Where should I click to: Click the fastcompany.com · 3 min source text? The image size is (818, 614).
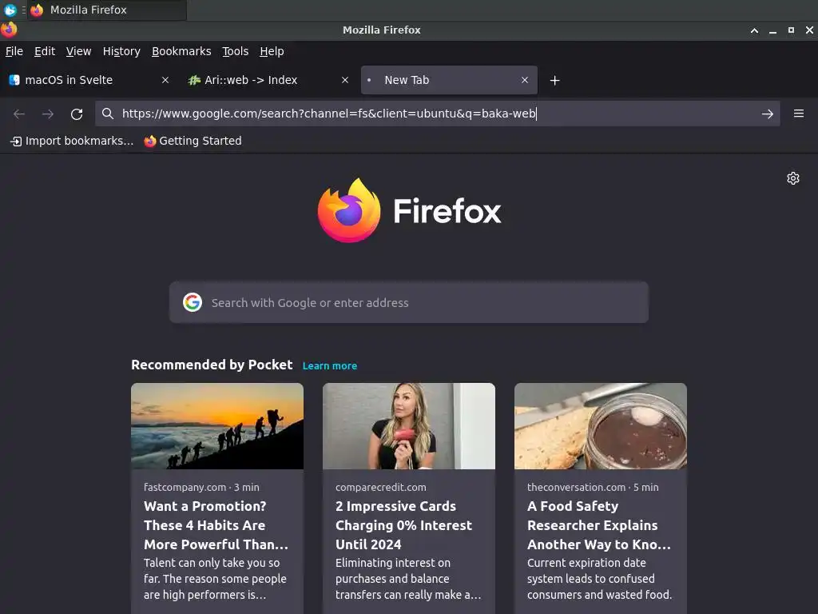click(x=201, y=487)
